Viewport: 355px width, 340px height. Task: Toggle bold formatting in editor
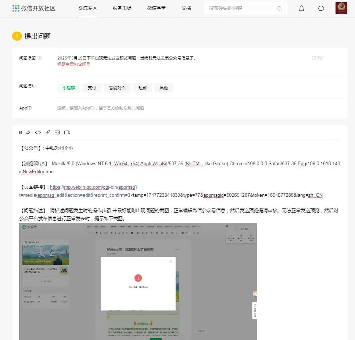click(21, 133)
